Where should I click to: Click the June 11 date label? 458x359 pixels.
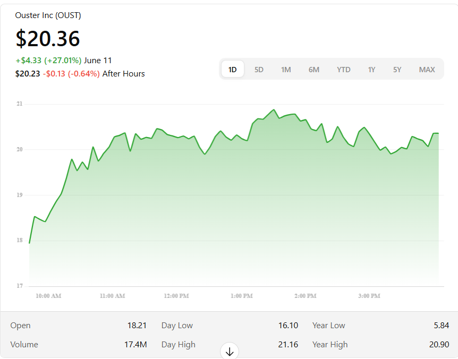point(98,61)
